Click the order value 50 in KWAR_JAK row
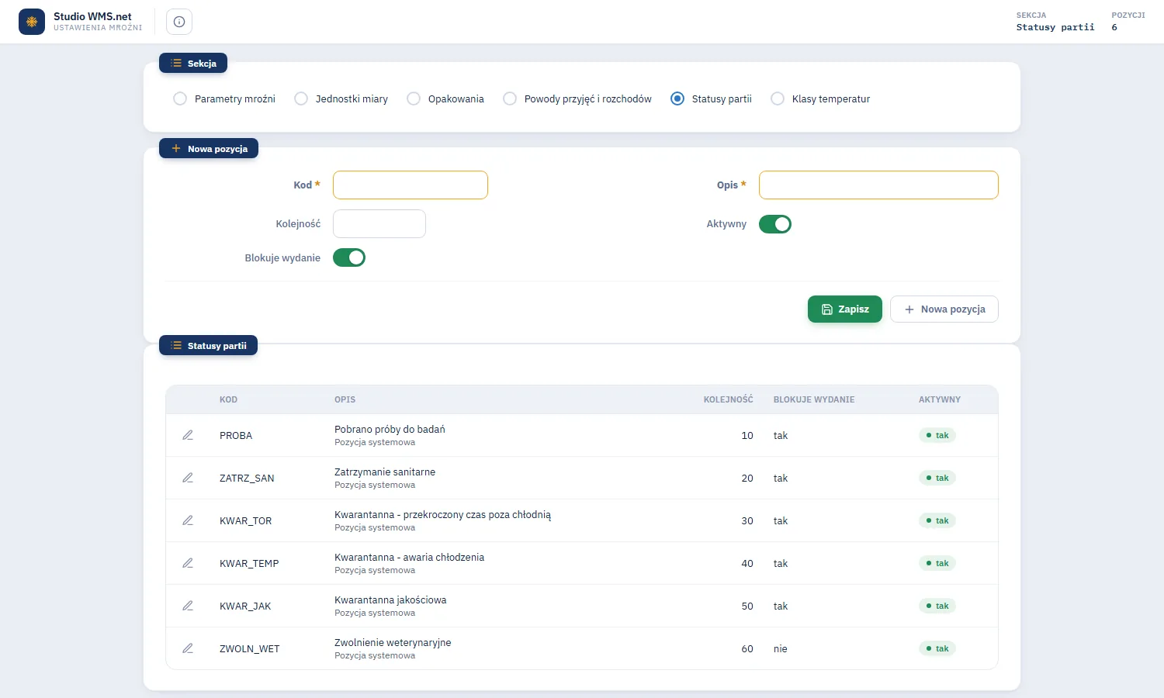This screenshot has height=698, width=1164. pyautogui.click(x=747, y=606)
